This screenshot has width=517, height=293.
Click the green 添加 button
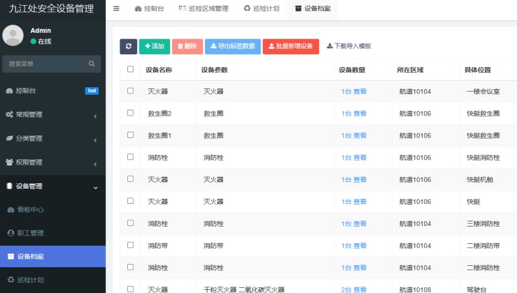pos(154,46)
